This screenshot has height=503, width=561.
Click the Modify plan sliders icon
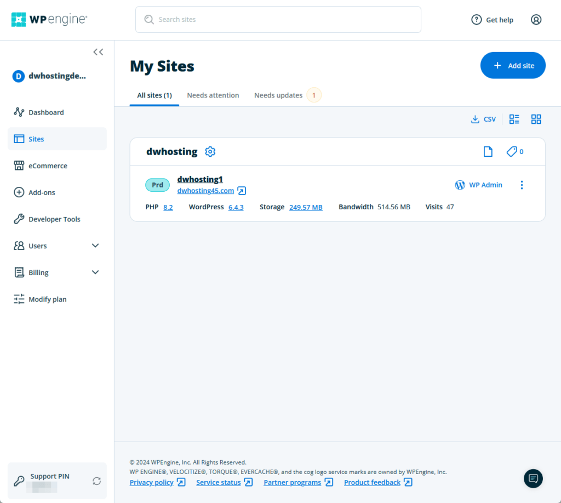pos(19,299)
